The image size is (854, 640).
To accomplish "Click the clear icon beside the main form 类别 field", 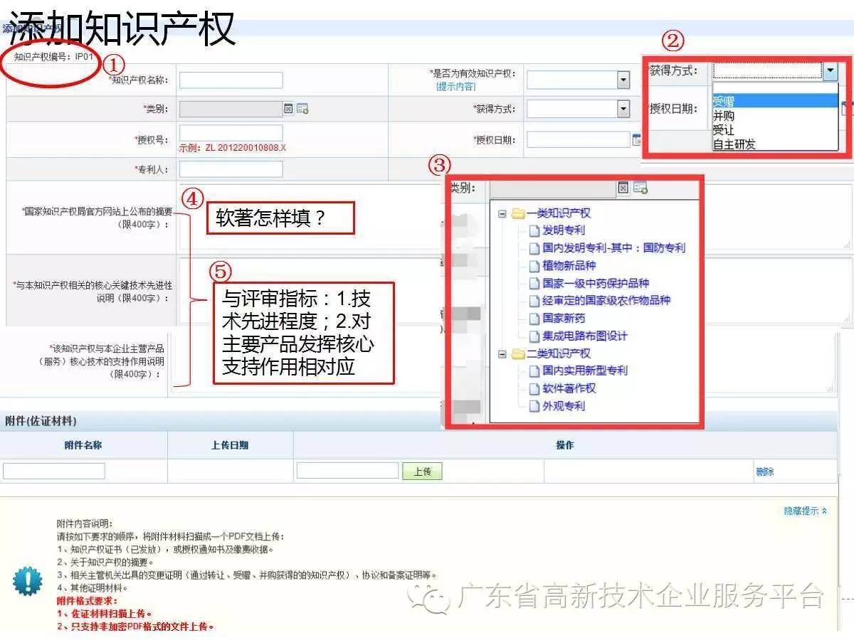I will 288,109.
